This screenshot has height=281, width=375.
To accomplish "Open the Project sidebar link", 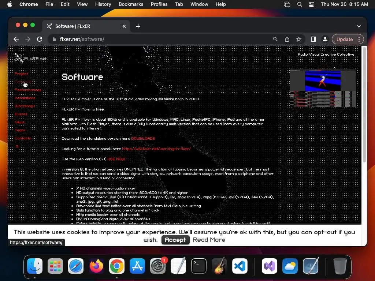I will click(21, 74).
